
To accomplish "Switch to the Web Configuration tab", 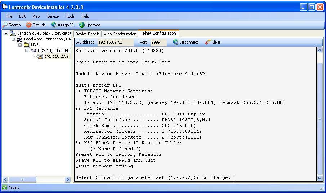I will click(x=120, y=34).
